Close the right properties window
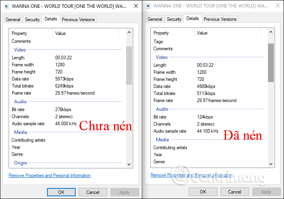Screen dimensions: 284x199 click(x=278, y=5)
